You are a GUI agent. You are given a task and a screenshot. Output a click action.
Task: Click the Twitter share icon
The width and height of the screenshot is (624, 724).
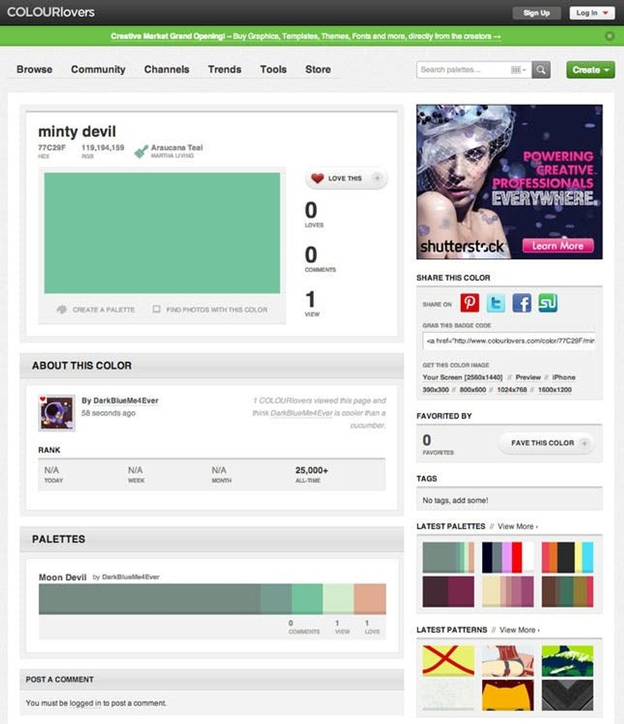(x=495, y=303)
